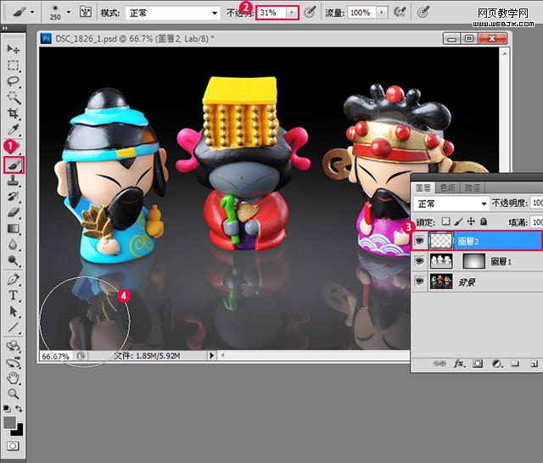Create a new group folder

coord(515,363)
